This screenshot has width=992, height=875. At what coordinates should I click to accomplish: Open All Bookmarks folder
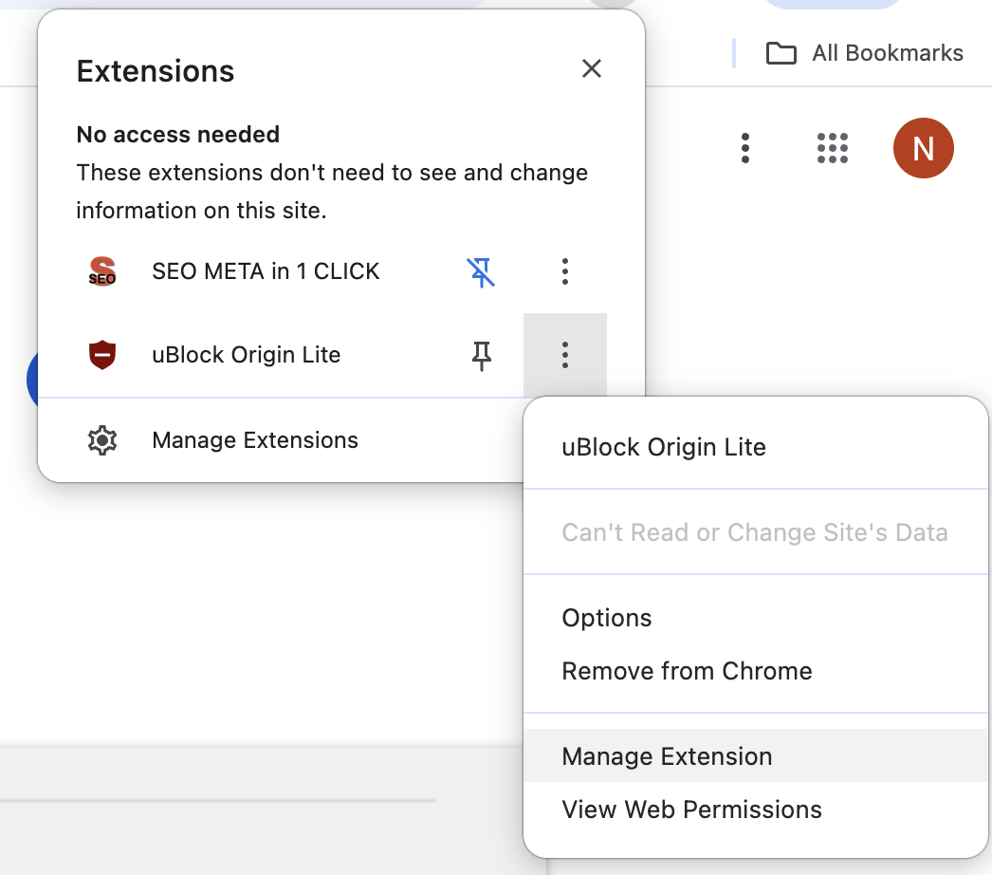[x=864, y=53]
